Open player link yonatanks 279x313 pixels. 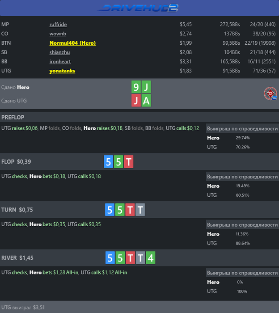[62, 71]
